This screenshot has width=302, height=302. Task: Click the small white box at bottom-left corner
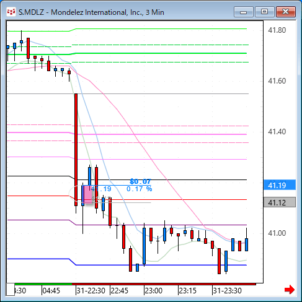coord(11,290)
